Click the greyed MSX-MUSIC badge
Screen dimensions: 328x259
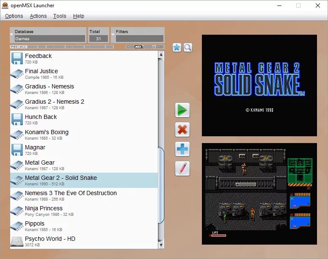(55, 47)
